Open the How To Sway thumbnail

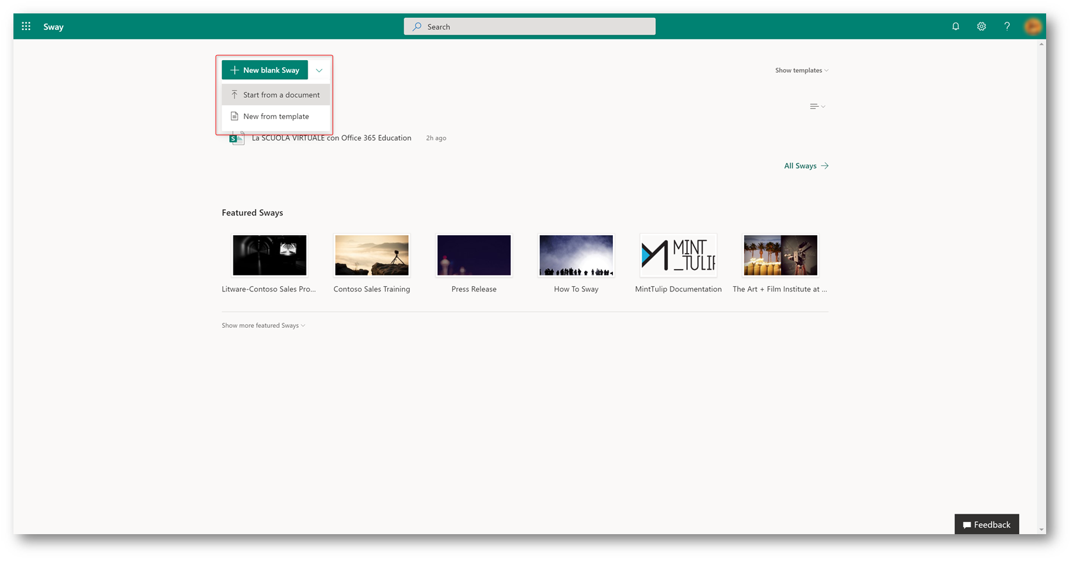576,255
